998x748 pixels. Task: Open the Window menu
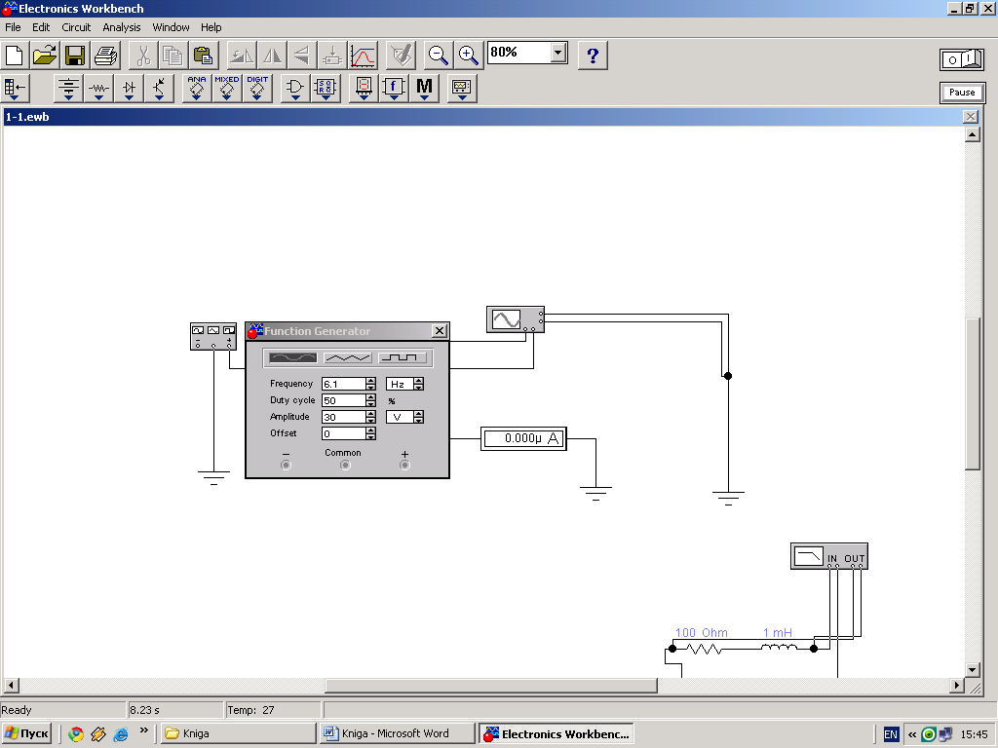[171, 27]
